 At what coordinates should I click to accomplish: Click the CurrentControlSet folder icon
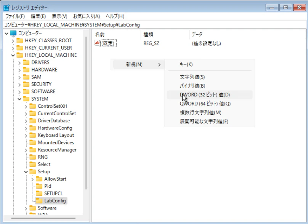point(32,114)
